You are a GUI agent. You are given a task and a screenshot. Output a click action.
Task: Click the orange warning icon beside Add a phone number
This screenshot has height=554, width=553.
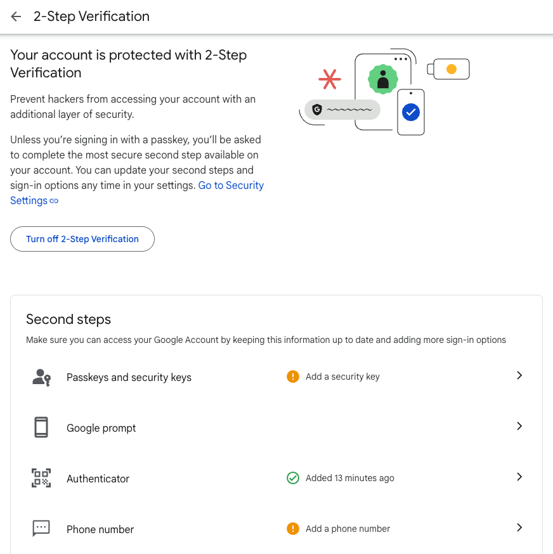[x=293, y=529]
